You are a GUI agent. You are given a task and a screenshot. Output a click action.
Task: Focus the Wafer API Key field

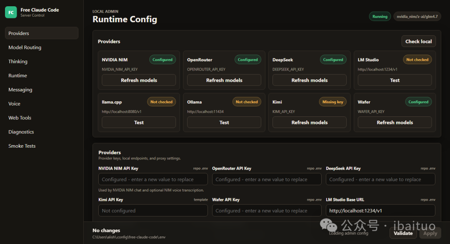tap(267, 210)
